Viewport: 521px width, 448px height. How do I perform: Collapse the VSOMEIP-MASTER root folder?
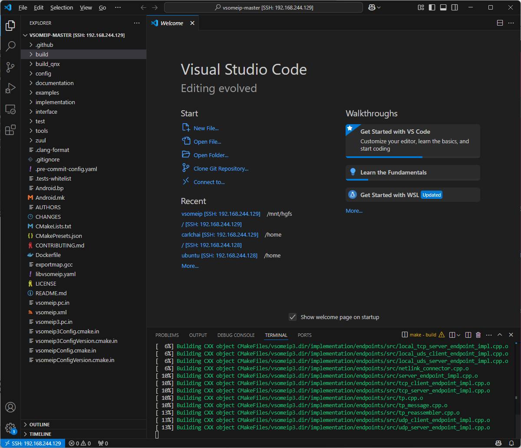[x=83, y=35]
